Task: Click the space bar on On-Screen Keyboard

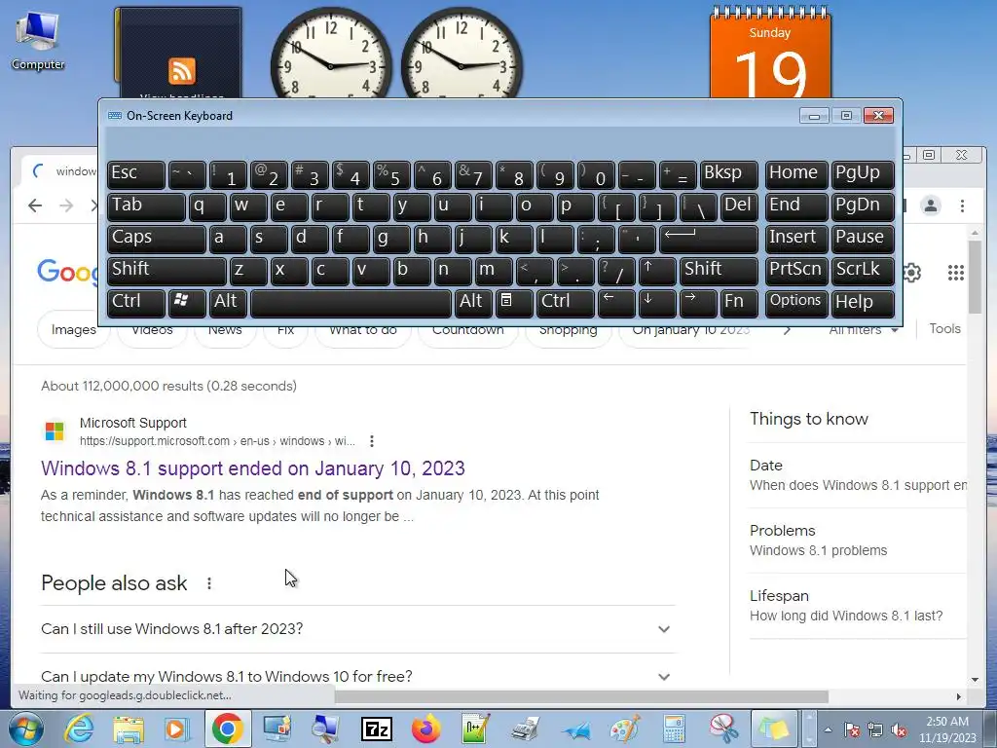Action: (351, 302)
